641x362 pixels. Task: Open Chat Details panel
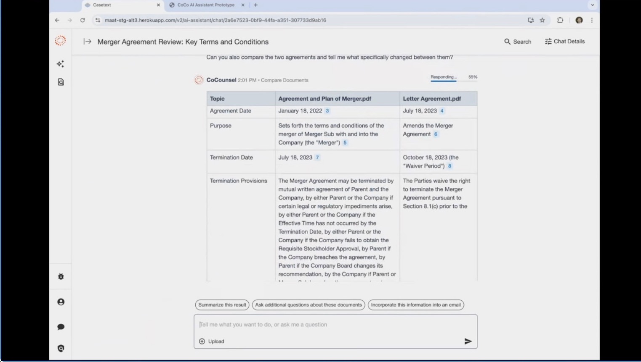[564, 42]
